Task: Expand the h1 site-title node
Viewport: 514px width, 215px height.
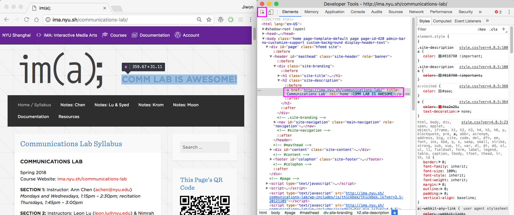Action: click(279, 76)
